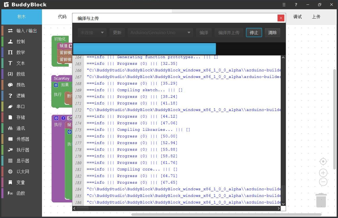Open the 显示器 block category

pyautogui.click(x=22, y=161)
